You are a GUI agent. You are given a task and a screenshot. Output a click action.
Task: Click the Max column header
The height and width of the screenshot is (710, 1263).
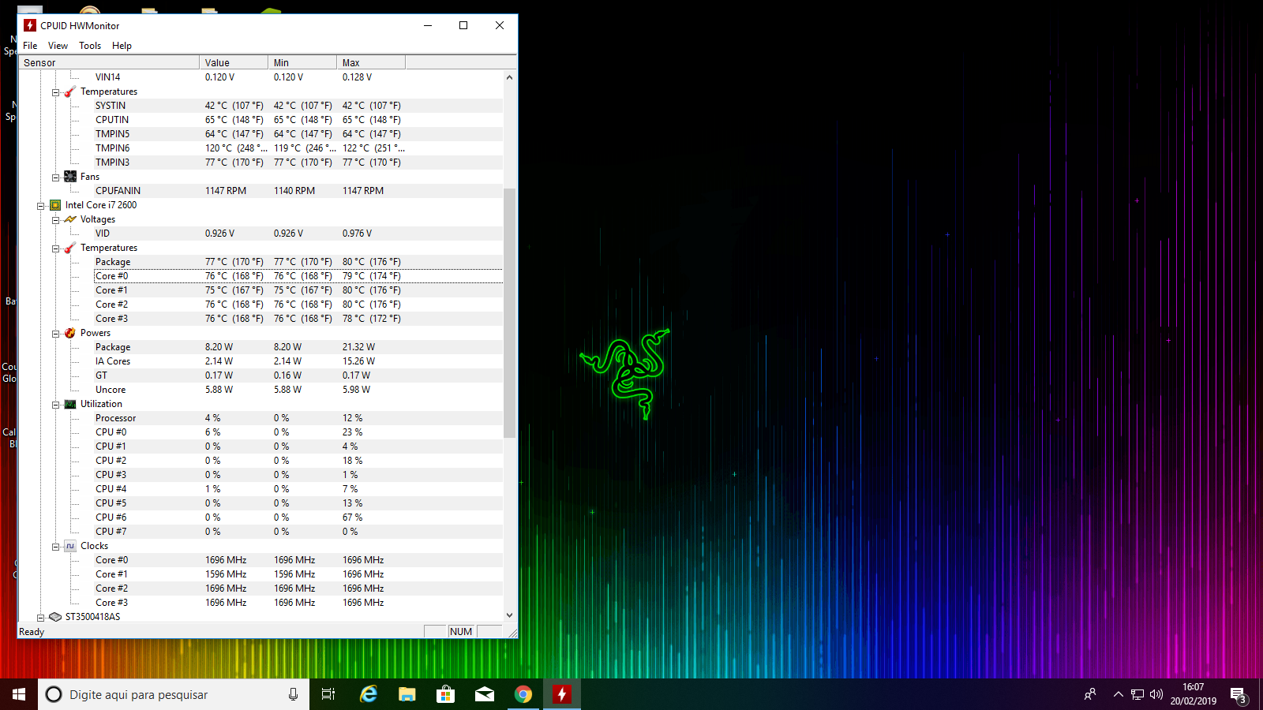[x=371, y=62]
